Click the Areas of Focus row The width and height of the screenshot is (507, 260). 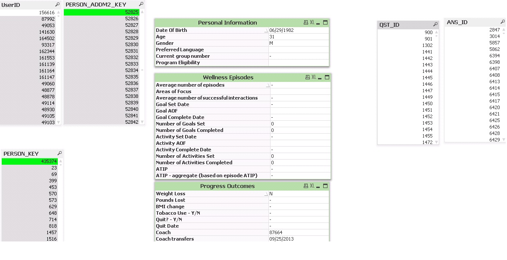point(243,91)
